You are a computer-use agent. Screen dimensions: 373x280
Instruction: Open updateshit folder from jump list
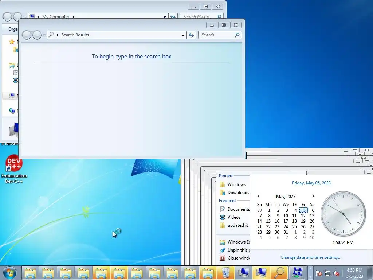[234, 225]
